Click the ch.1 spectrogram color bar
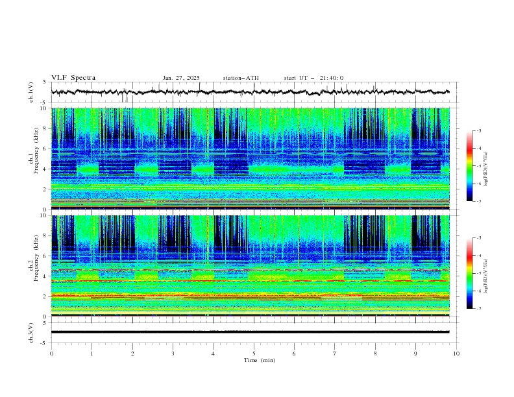514x397 pixels. click(469, 166)
